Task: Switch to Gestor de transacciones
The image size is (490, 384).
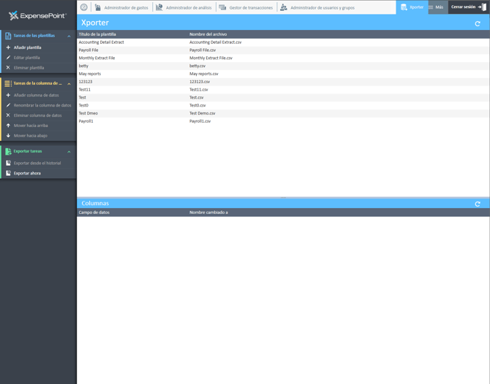Action: coord(246,7)
